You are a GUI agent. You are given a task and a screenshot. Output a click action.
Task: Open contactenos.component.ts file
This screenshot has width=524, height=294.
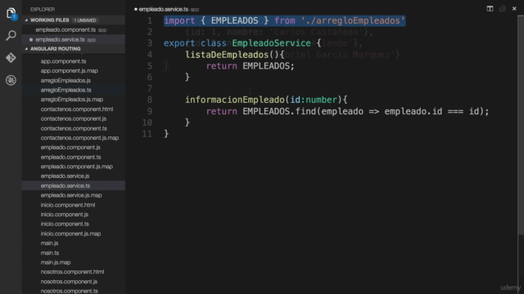point(74,128)
